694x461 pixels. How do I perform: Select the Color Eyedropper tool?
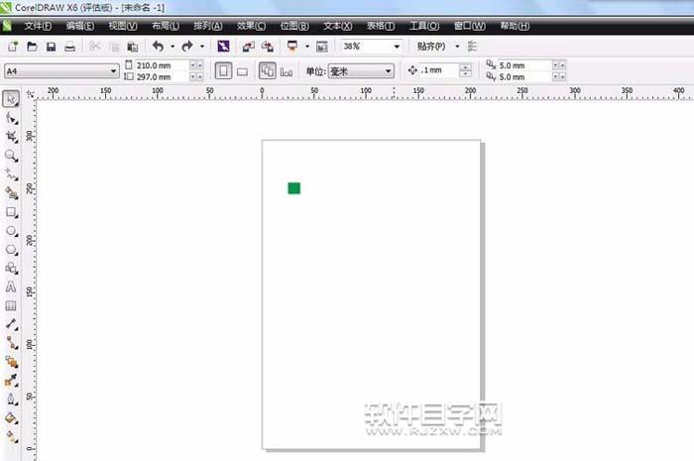12,381
